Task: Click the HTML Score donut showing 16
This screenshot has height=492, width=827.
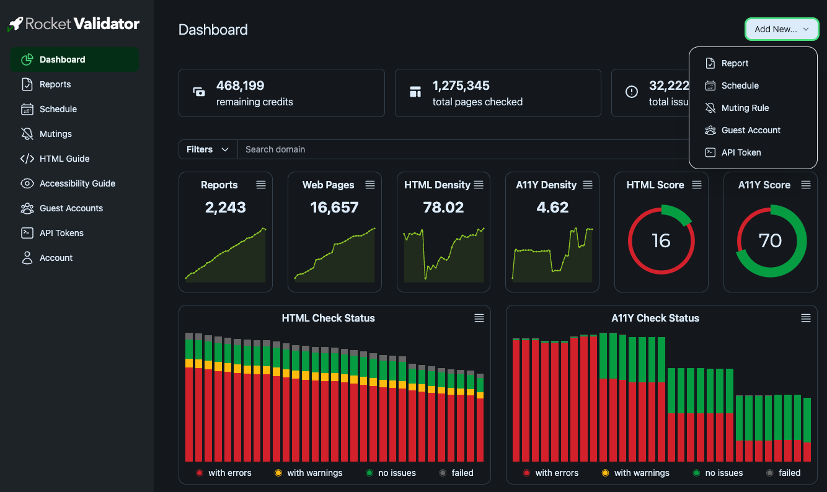Action: 661,240
